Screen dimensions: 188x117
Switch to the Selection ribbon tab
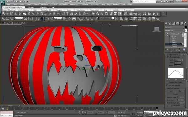[x=43, y=7]
